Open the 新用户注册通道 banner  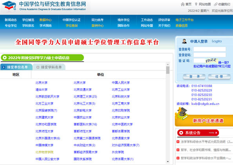coord(204,120)
